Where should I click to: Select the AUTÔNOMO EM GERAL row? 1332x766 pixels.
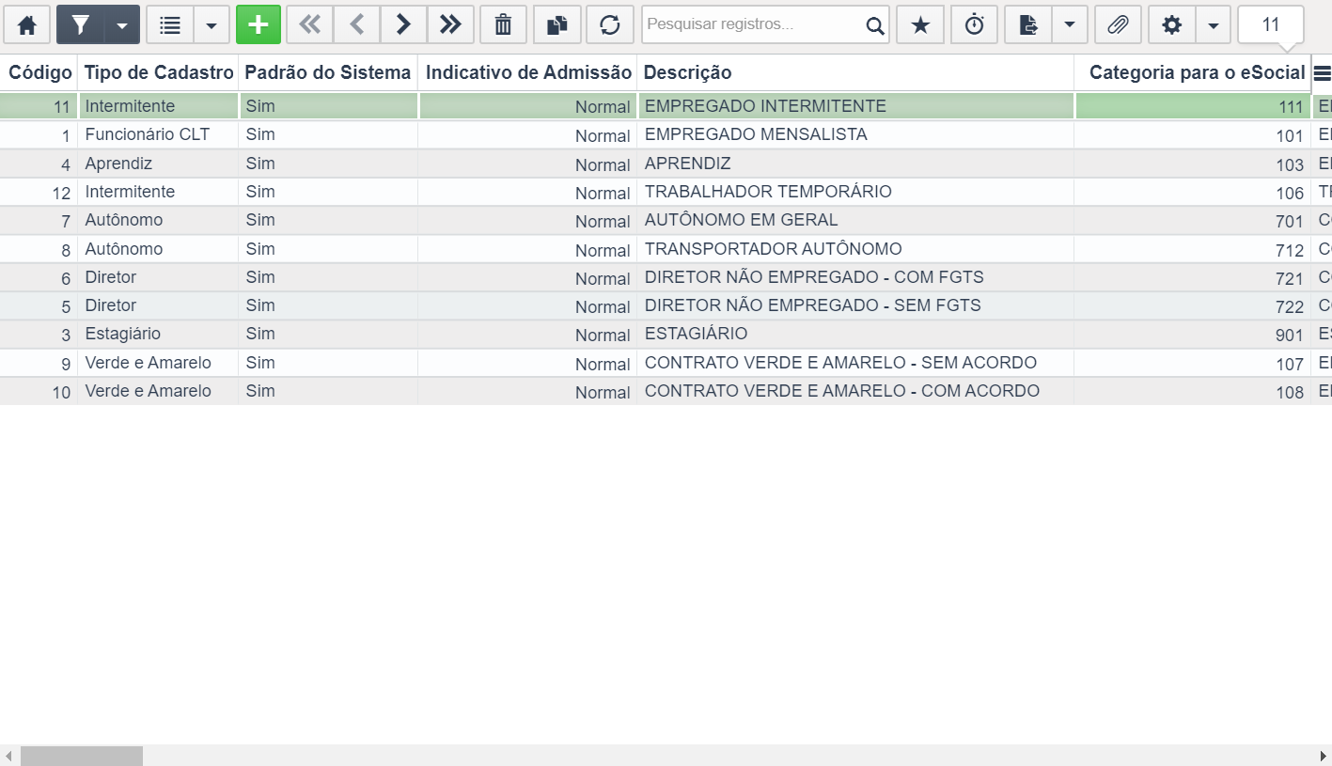(666, 220)
